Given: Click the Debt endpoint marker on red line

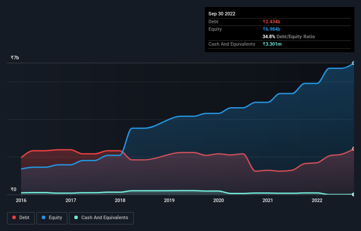Looking at the screenshot, I should (354, 149).
